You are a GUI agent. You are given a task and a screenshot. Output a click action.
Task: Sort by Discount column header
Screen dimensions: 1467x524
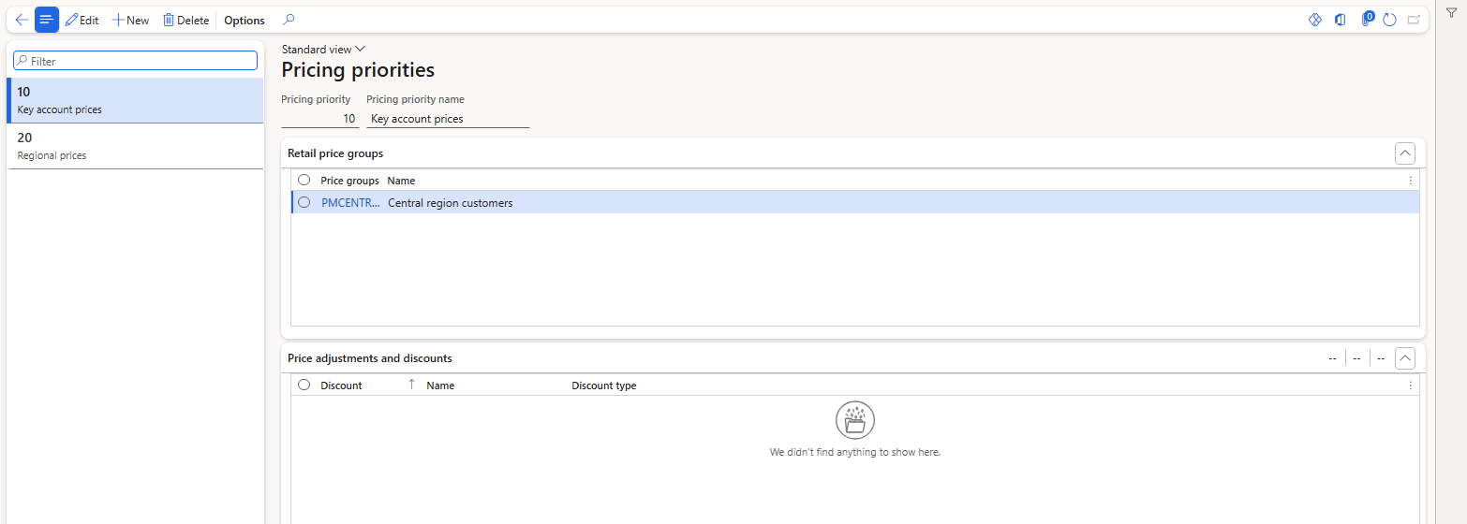click(x=341, y=386)
